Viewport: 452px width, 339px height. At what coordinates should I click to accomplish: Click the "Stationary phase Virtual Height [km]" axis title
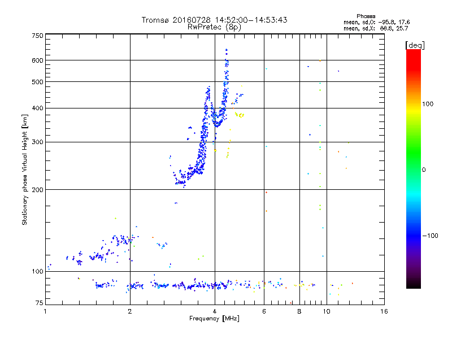click(x=25, y=169)
